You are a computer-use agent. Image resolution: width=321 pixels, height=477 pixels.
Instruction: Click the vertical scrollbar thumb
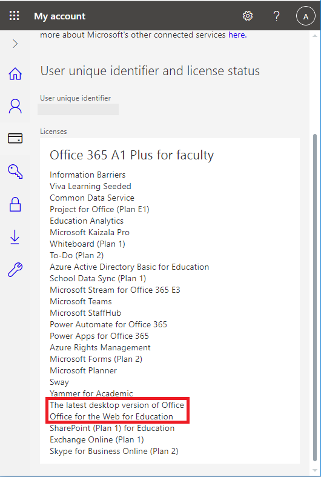[x=315, y=298]
